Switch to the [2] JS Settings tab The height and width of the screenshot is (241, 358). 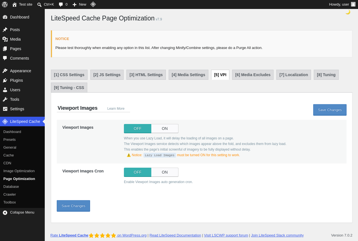[x=107, y=75]
